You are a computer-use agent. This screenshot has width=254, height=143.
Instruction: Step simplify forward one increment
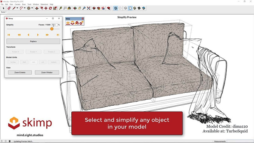coord(38,35)
